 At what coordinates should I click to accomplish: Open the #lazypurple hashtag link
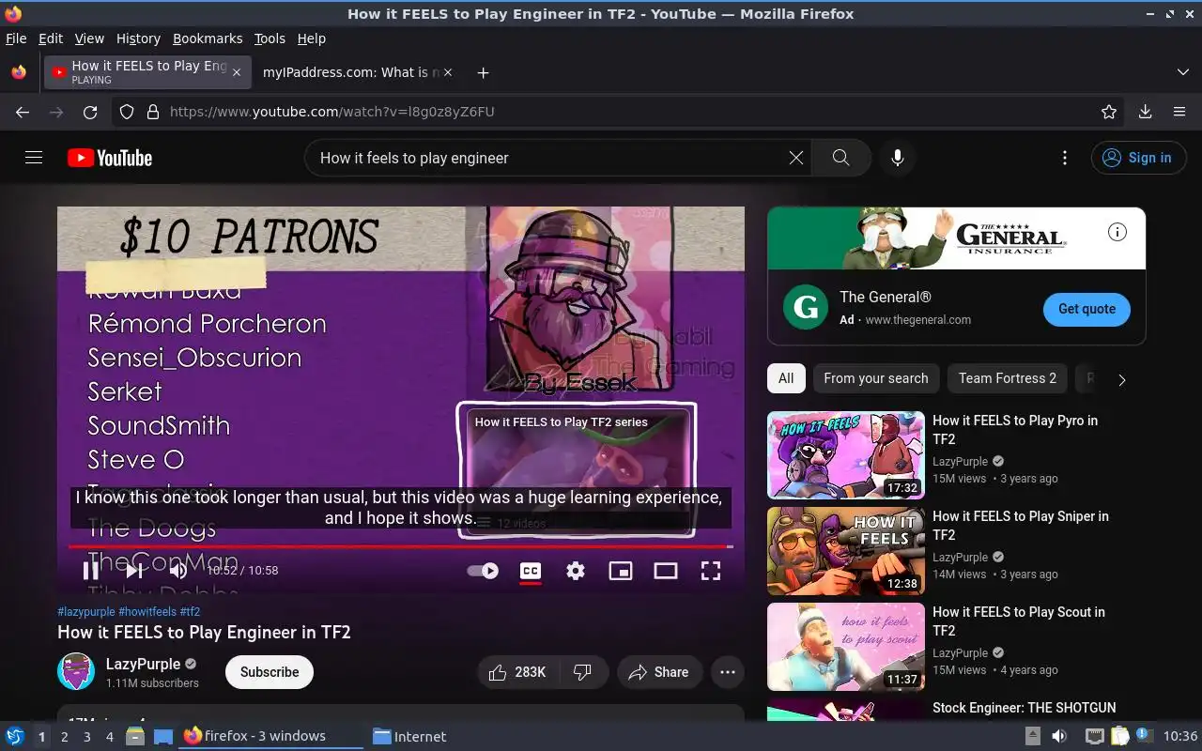[x=86, y=611]
